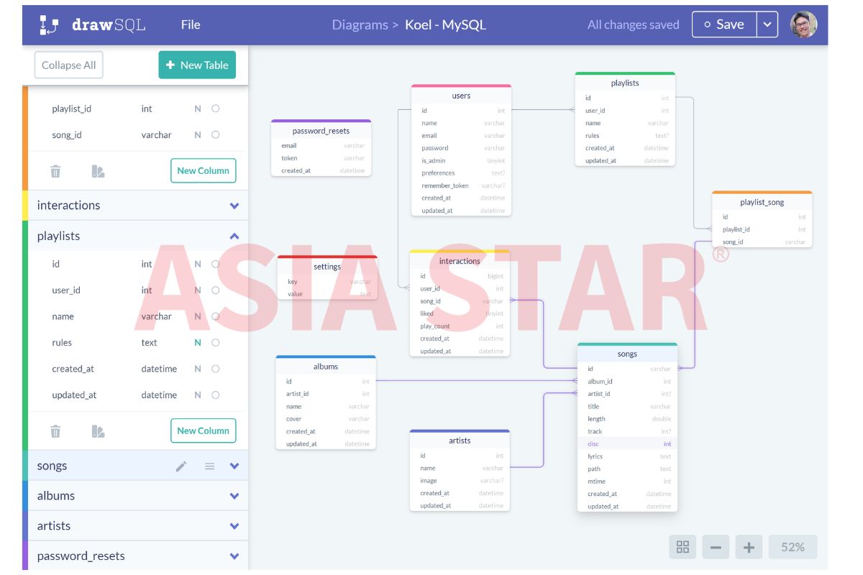The height and width of the screenshot is (575, 863).
Task: Collapse the playlists table section
Action: [234, 236]
